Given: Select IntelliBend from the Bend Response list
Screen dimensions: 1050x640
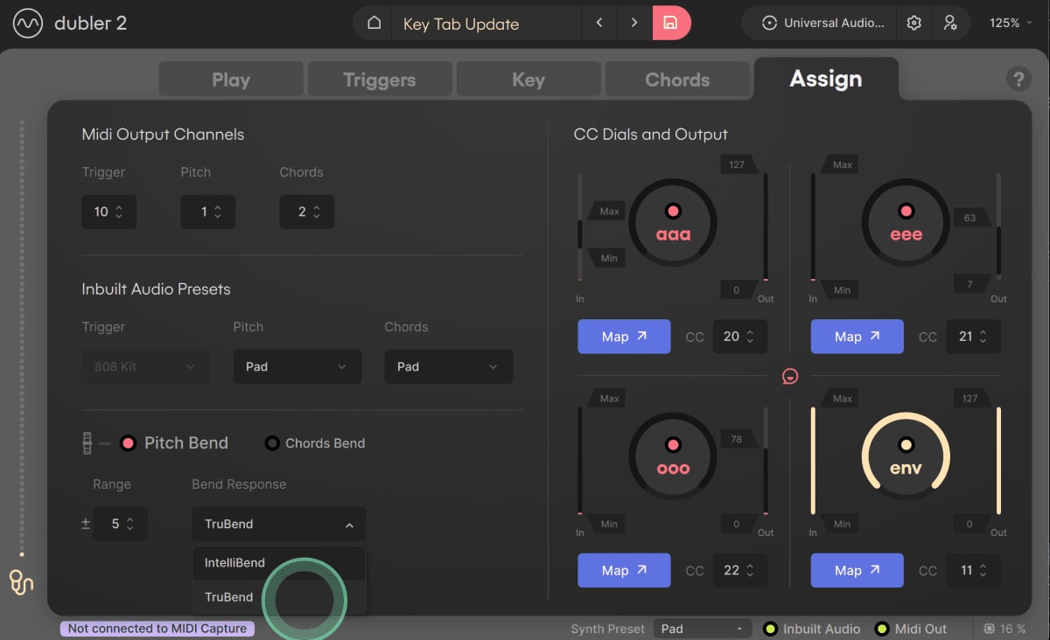Looking at the screenshot, I should pyautogui.click(x=234, y=563).
